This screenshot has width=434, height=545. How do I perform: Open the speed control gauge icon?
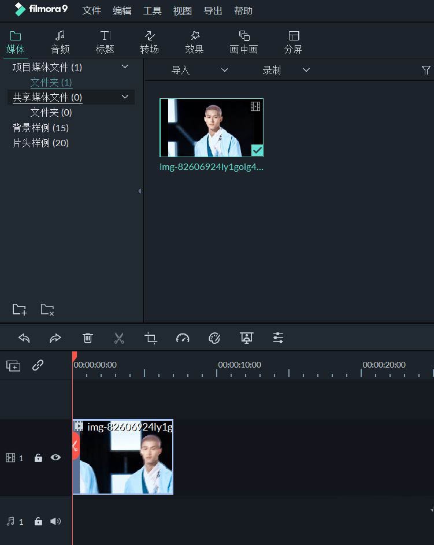click(183, 338)
